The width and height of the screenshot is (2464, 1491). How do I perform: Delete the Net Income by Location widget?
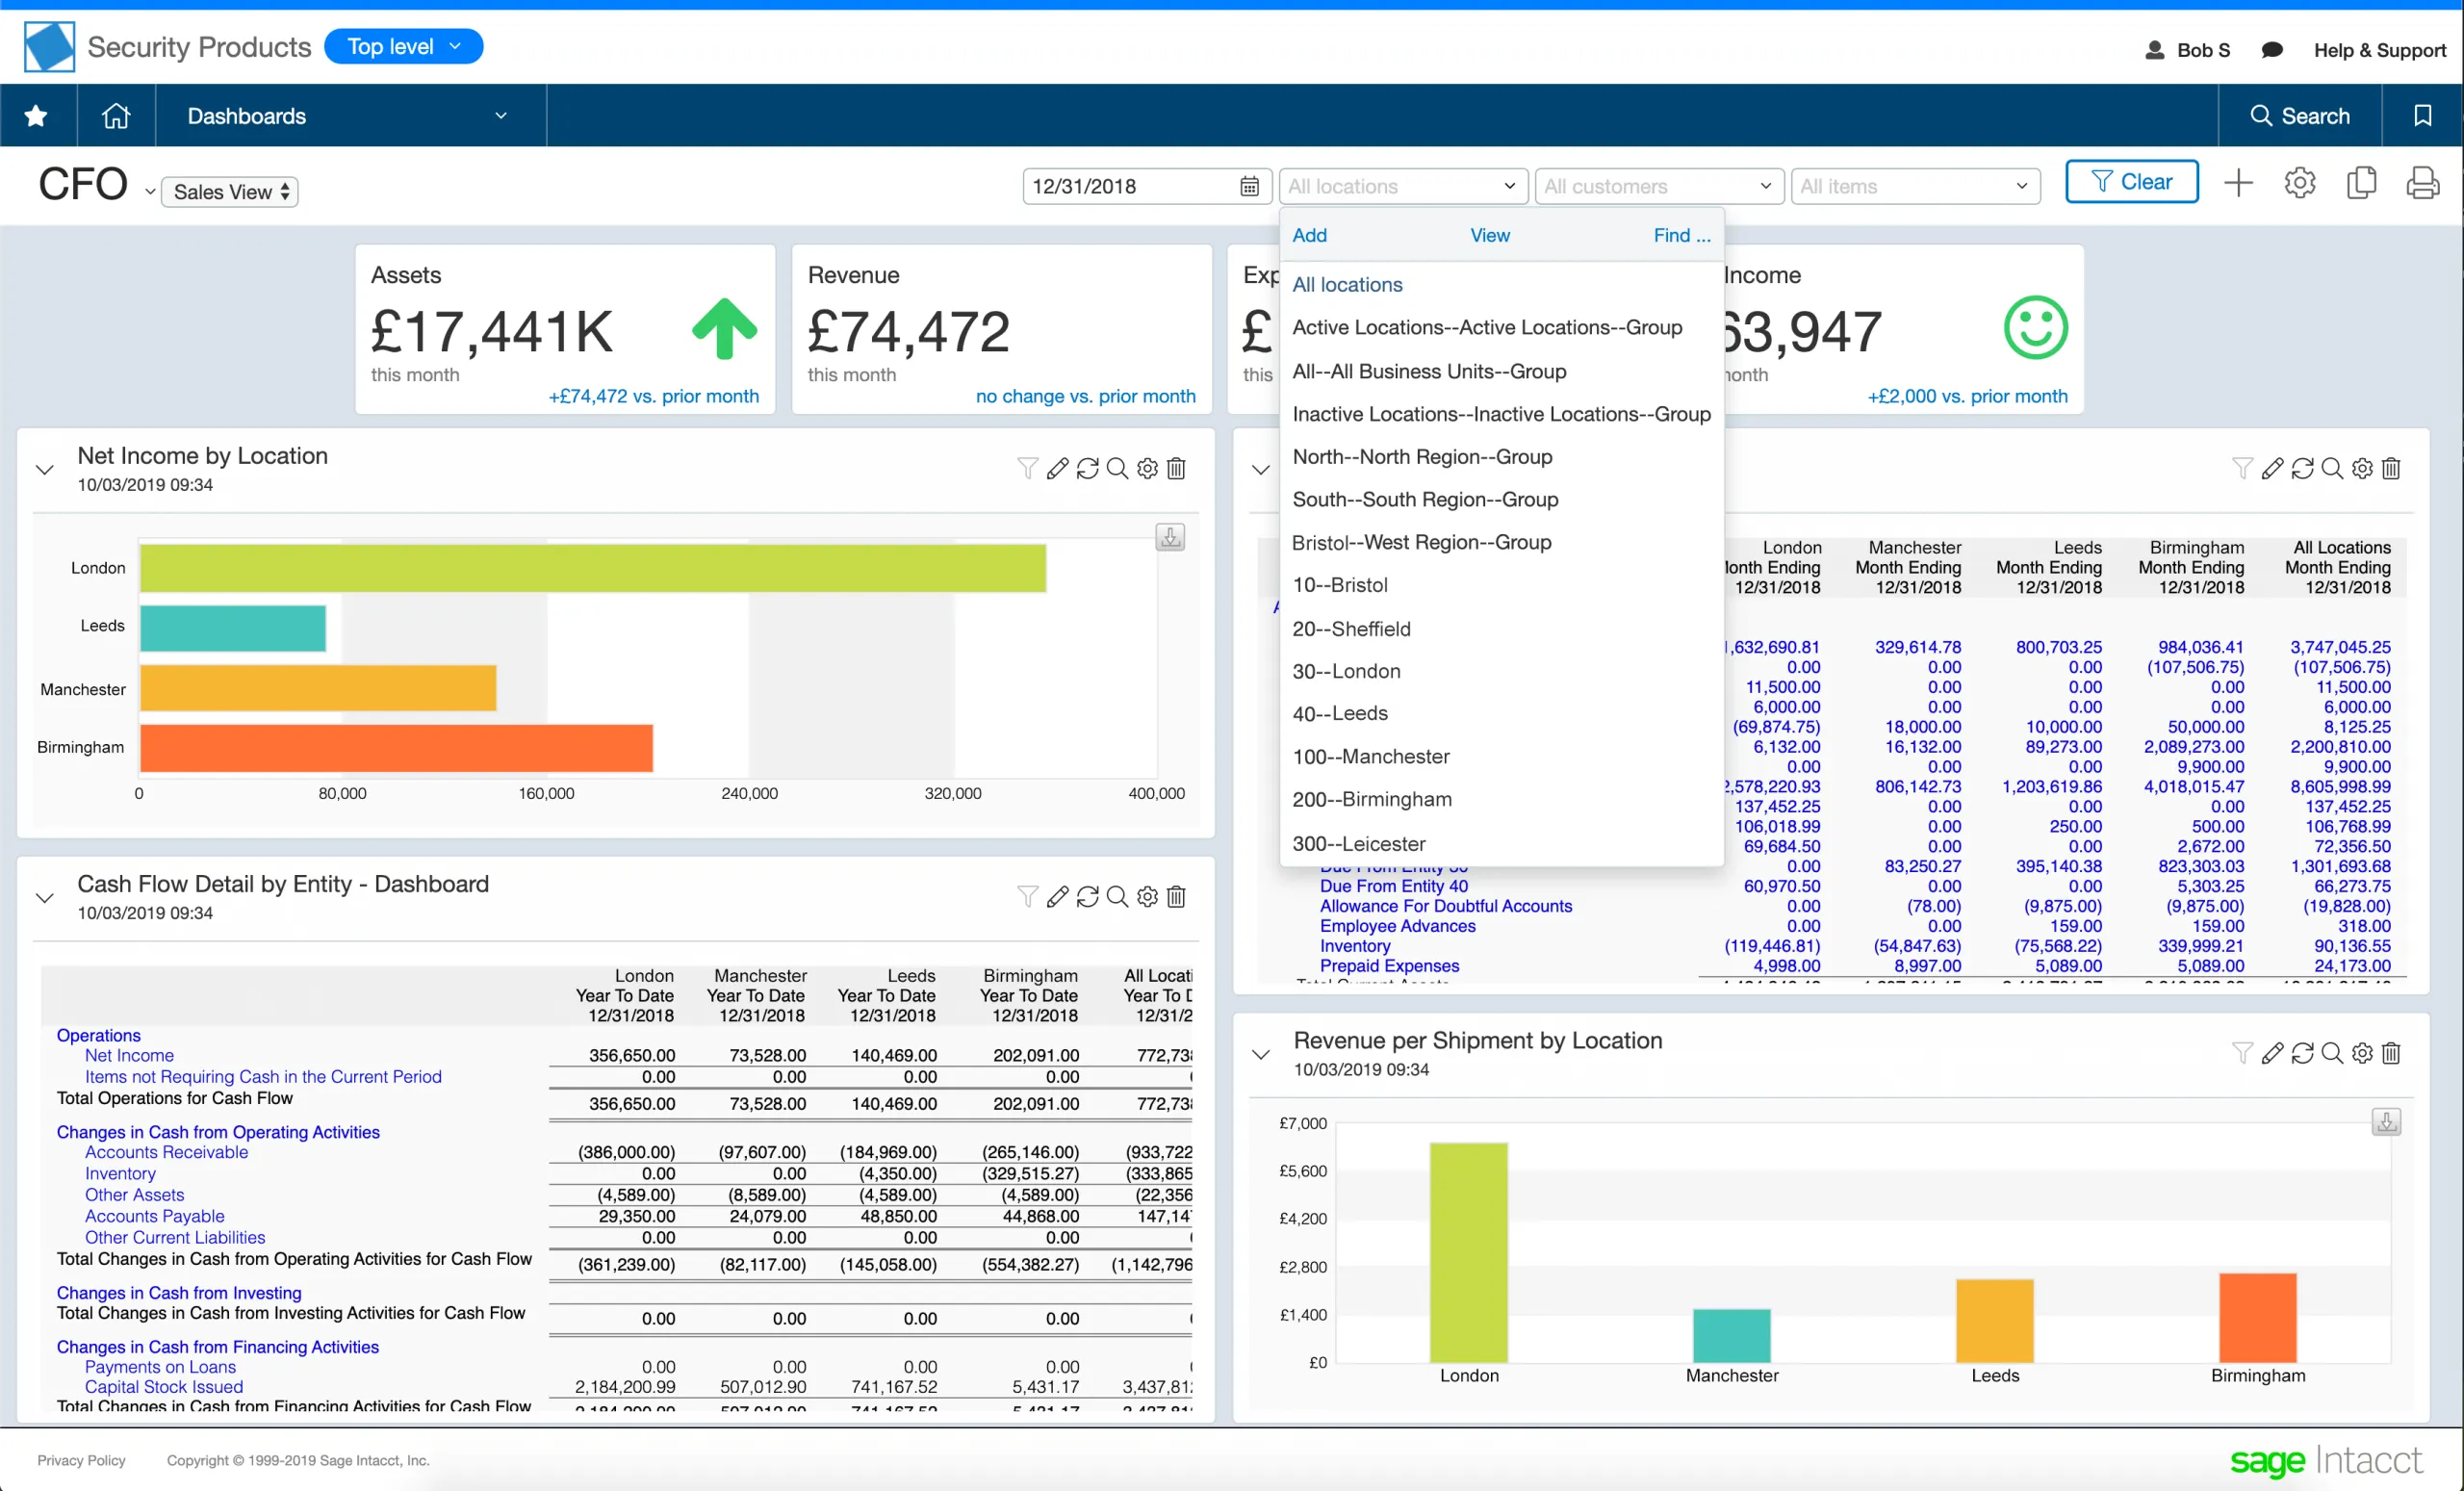click(x=1176, y=467)
